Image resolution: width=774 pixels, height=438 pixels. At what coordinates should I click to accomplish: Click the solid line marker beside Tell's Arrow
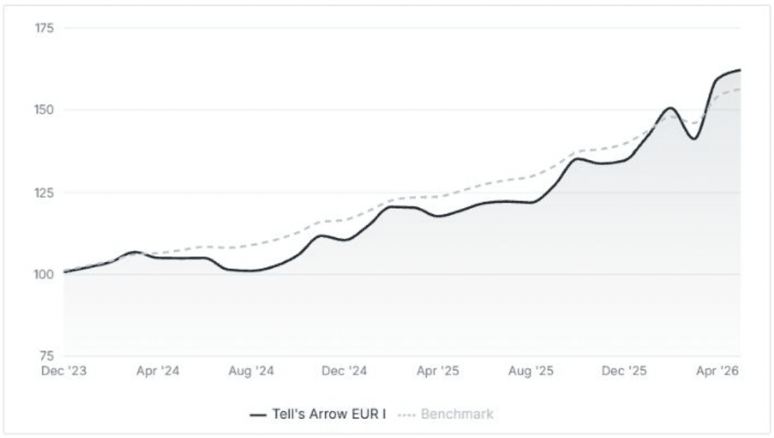[x=258, y=415]
